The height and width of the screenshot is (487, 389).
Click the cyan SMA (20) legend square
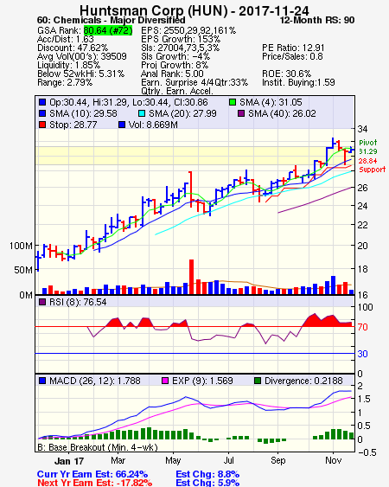[x=142, y=113]
